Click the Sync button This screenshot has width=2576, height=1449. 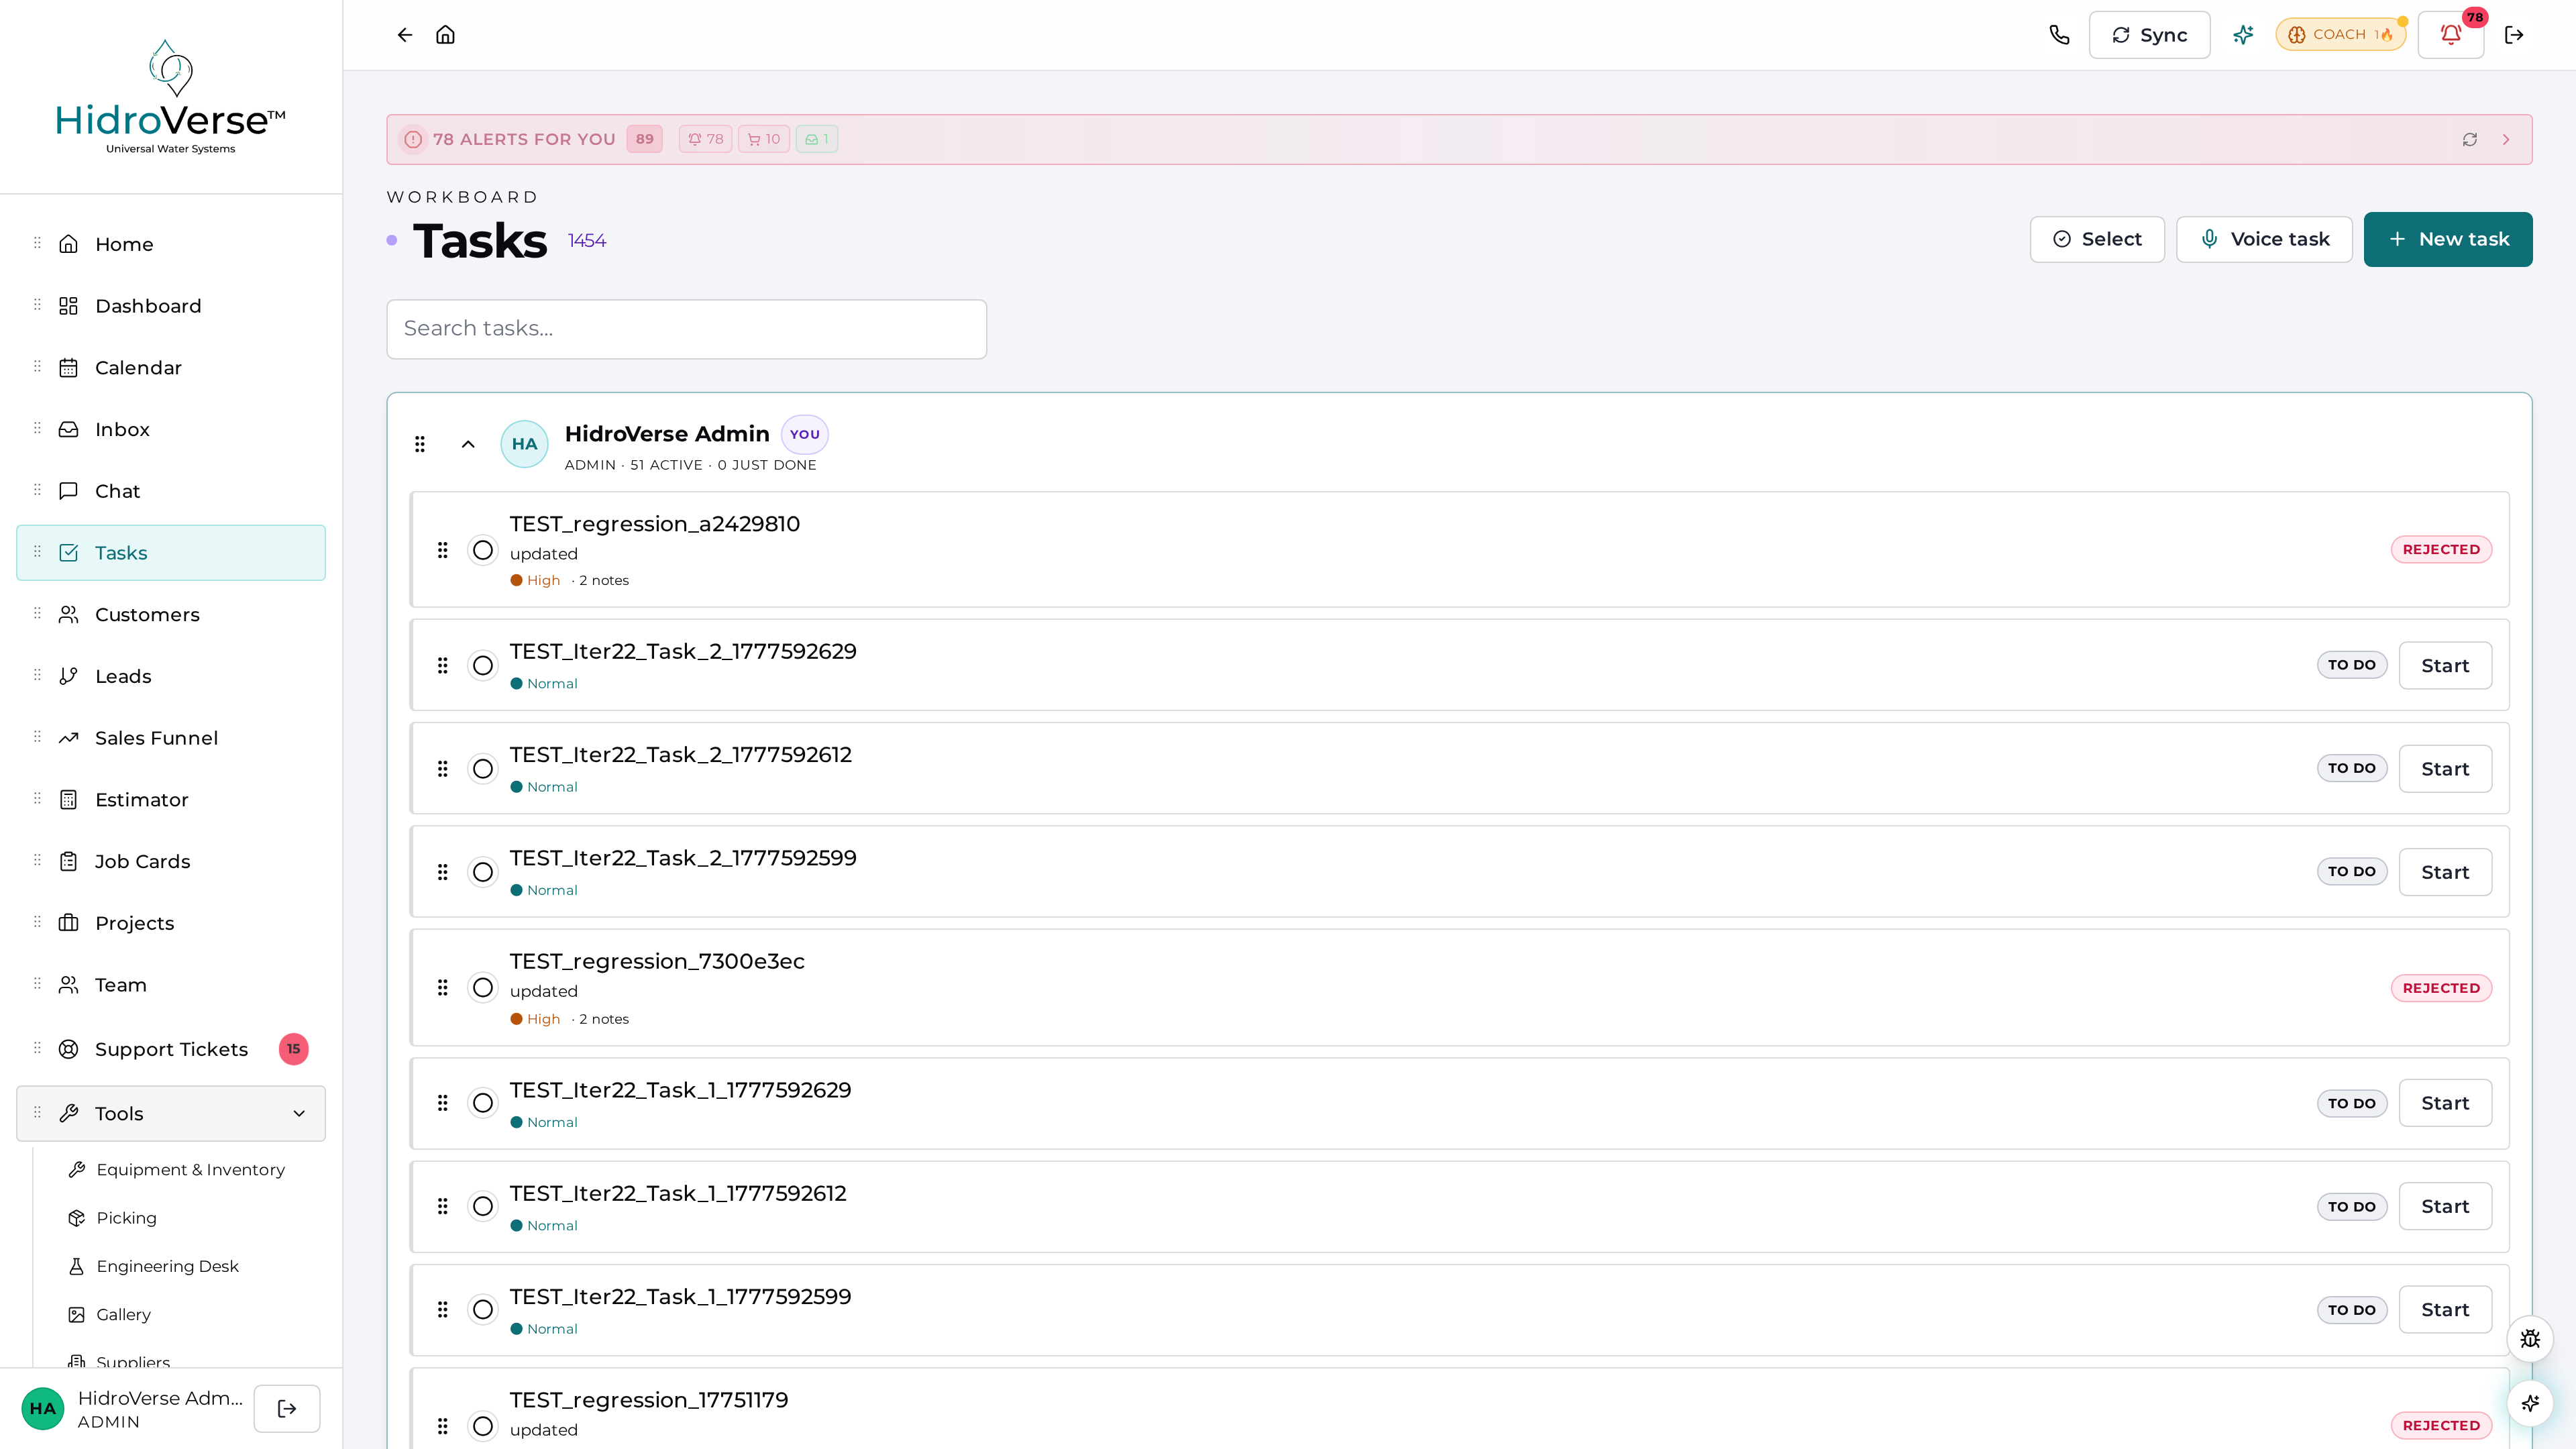(2149, 35)
